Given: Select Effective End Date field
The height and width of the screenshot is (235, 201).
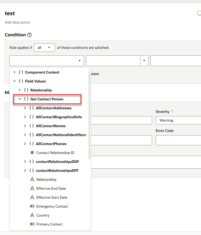Looking at the screenshot, I should (51, 189).
